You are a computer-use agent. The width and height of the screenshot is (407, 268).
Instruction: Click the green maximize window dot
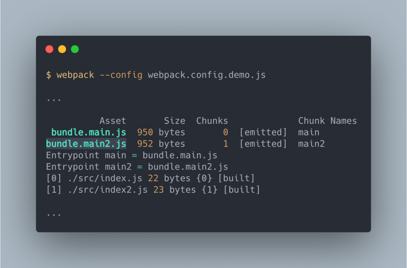tap(75, 49)
